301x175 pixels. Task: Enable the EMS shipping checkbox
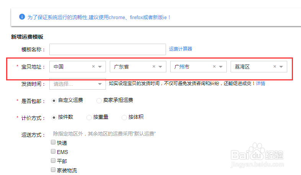click(53, 151)
